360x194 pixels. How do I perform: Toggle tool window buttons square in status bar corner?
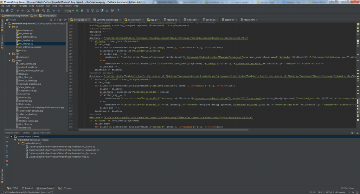pos(2,192)
